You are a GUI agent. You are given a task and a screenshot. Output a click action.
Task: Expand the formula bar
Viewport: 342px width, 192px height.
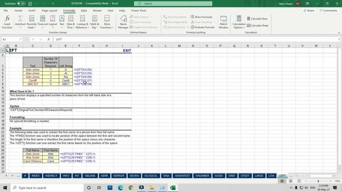pyautogui.click(x=339, y=39)
